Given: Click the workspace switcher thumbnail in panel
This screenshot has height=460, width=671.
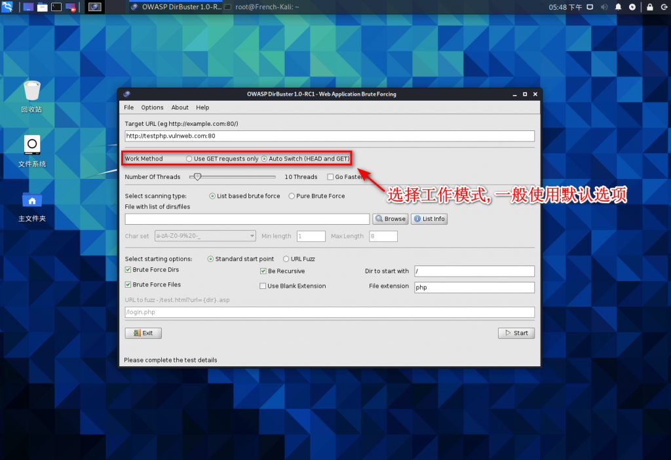Looking at the screenshot, I should pyautogui.click(x=94, y=7).
